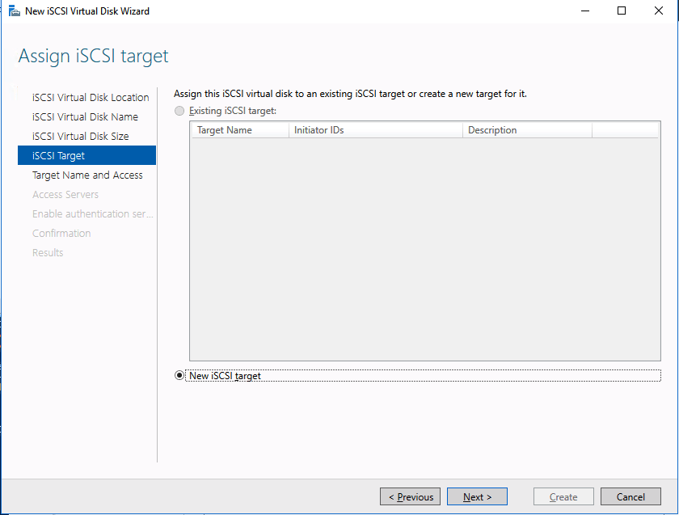679x515 pixels.
Task: Click the empty existing targets list area
Action: [x=424, y=251]
